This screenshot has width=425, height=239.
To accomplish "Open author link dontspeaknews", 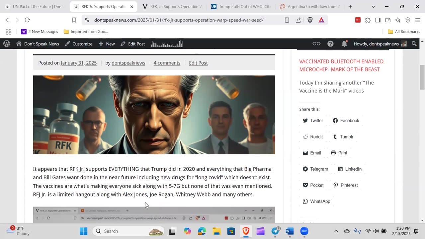I will click(128, 63).
